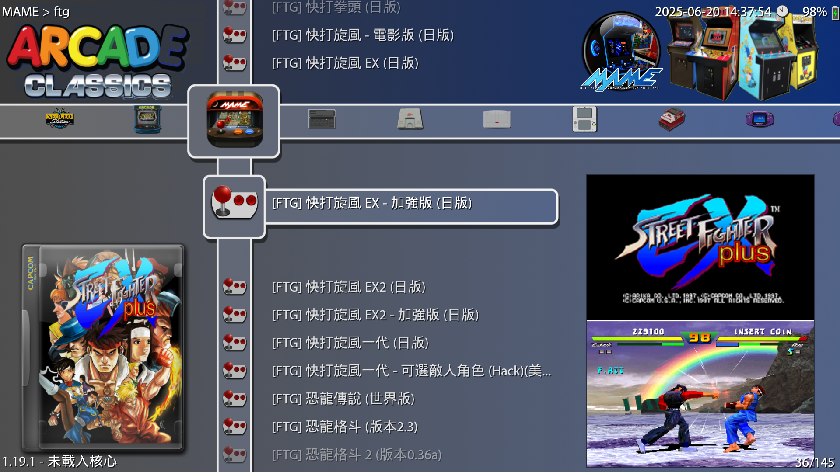The width and height of the screenshot is (840, 472).
Task: Select the red Famicom console icon
Action: pyautogui.click(x=672, y=119)
